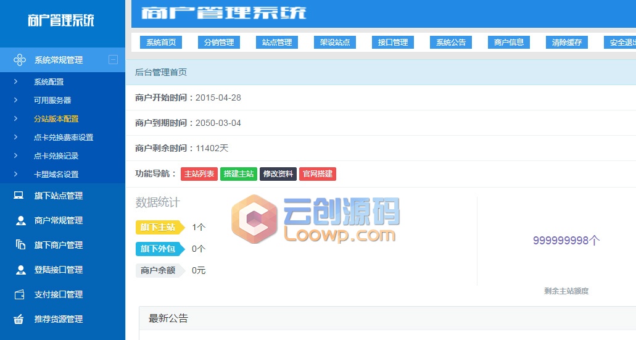Click the 999999998个 quota figure
Viewport: 636px width, 340px height.
click(x=566, y=240)
